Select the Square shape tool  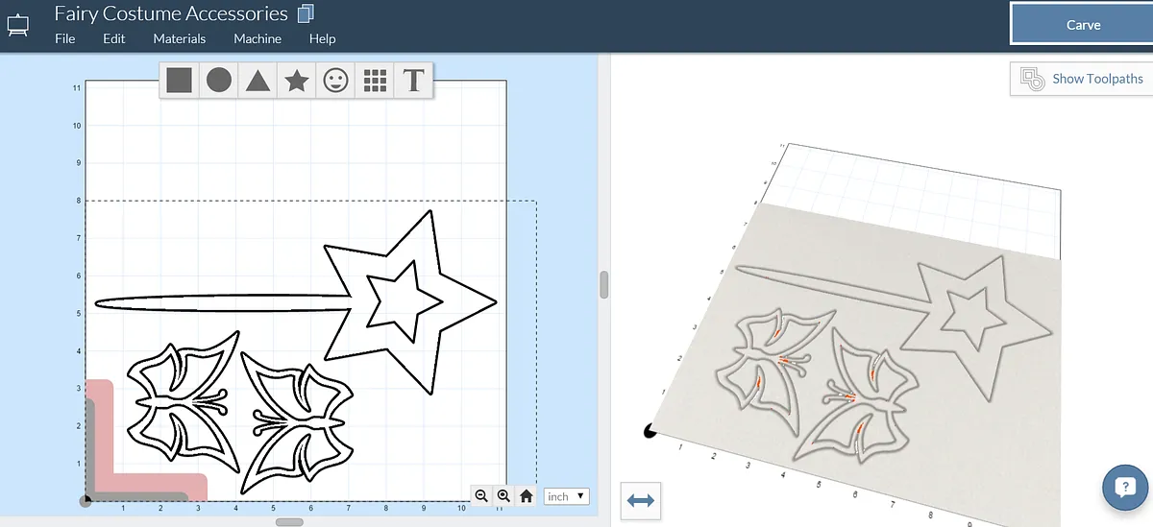click(x=180, y=81)
